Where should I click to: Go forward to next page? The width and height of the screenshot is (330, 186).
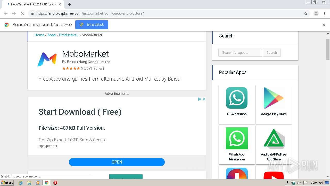coord(14,13)
